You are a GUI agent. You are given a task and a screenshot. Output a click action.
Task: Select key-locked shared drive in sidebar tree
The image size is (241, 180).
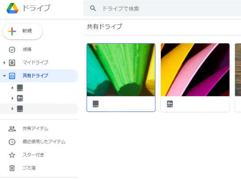pyautogui.click(x=20, y=98)
